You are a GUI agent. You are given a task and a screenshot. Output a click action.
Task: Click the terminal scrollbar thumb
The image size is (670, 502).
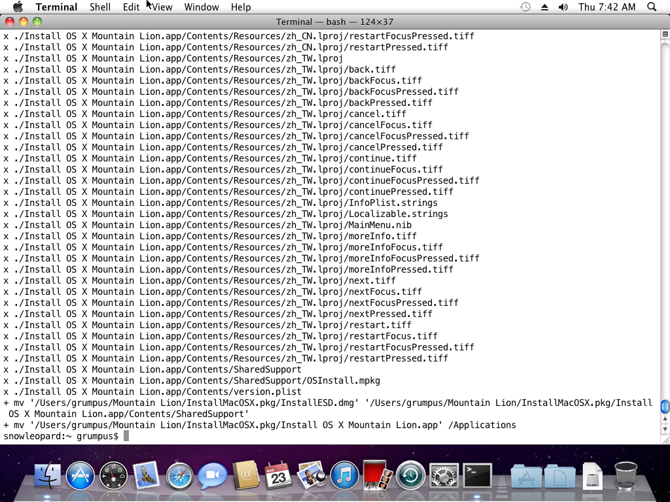coord(665,407)
